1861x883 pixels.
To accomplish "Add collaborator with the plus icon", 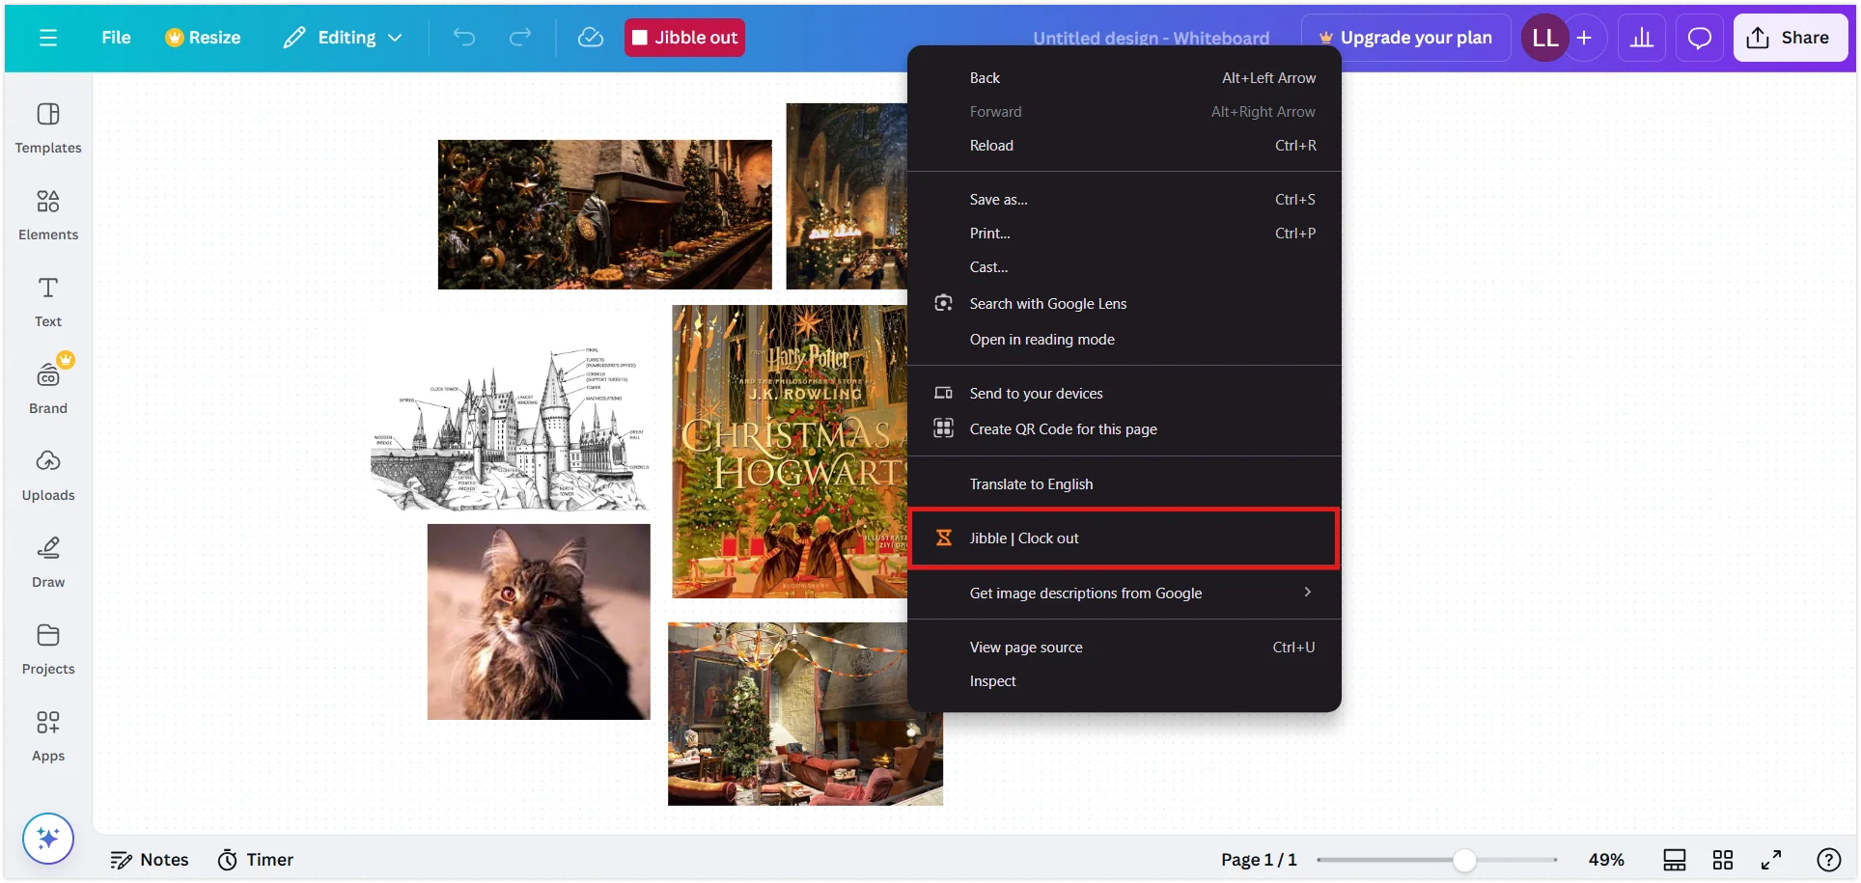I will point(1584,38).
